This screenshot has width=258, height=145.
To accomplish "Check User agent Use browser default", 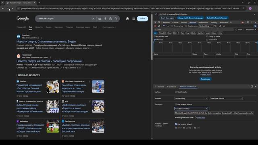I will click(x=176, y=104).
